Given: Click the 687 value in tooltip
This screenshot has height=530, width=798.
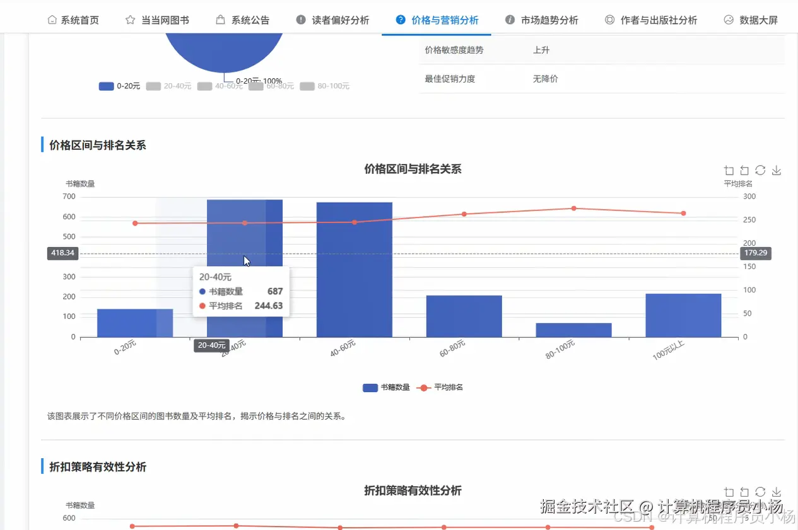Looking at the screenshot, I should [x=275, y=291].
